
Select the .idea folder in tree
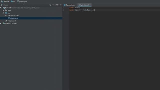[9, 10]
